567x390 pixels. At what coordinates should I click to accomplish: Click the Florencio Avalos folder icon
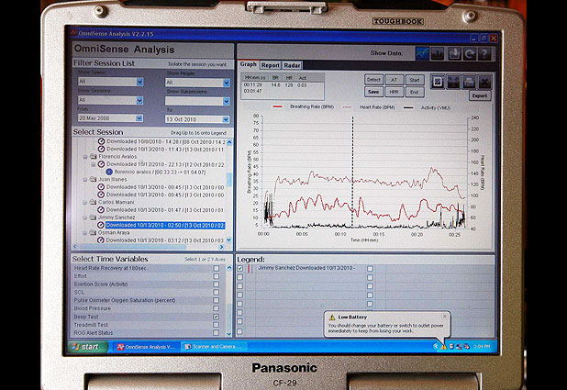tap(94, 157)
